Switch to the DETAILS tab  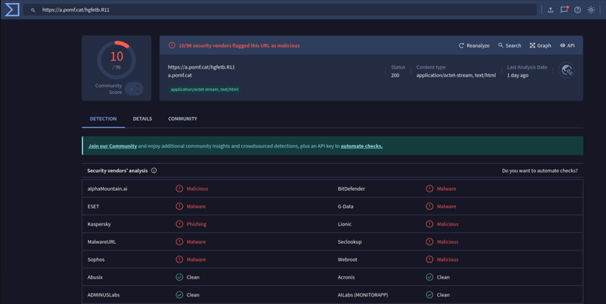coord(143,118)
